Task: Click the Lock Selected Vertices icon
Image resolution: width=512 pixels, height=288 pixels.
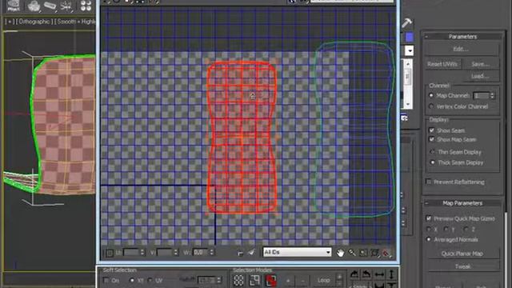Action: coord(240,253)
